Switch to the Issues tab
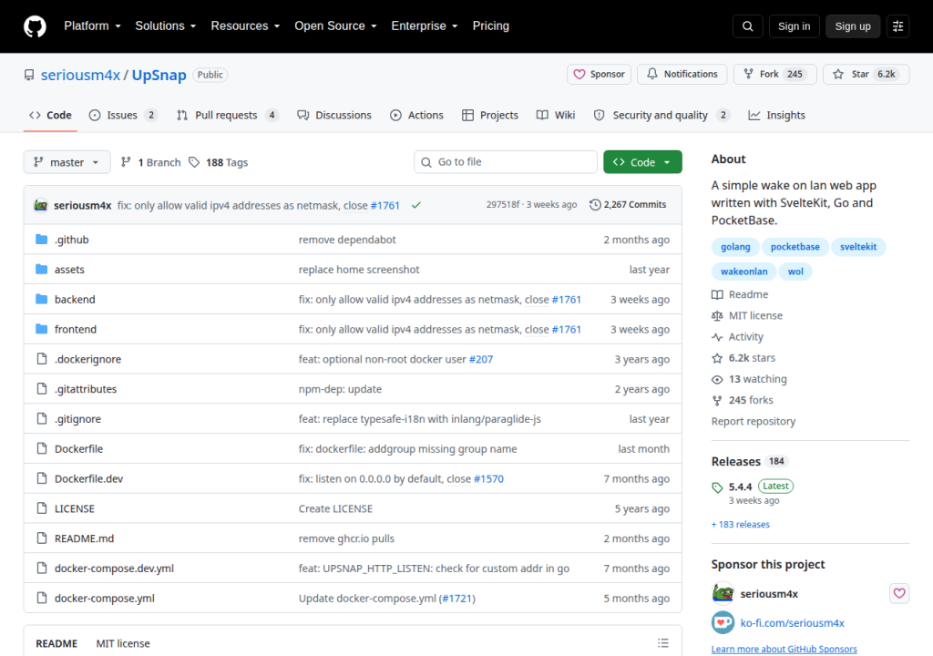Viewport: 933px width, 656px height. (x=123, y=115)
